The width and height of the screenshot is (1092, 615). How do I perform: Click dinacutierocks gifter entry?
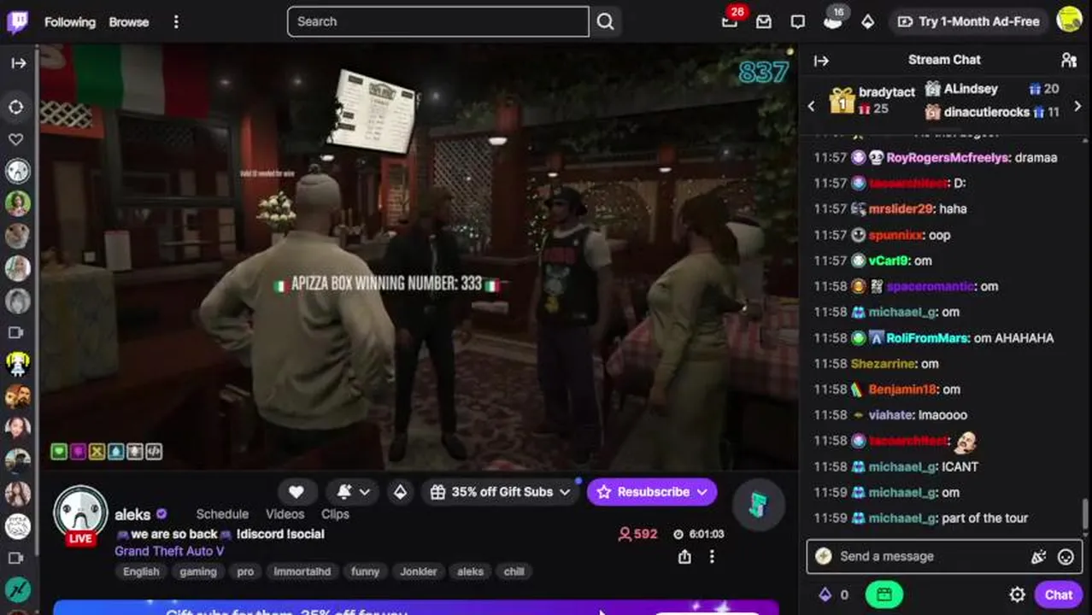(991, 112)
